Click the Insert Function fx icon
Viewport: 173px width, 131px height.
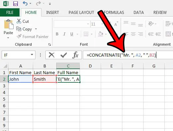point(76,55)
